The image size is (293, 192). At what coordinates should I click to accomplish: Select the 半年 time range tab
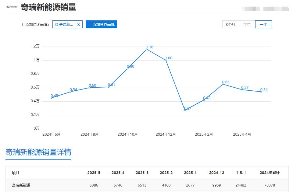coord(247,24)
